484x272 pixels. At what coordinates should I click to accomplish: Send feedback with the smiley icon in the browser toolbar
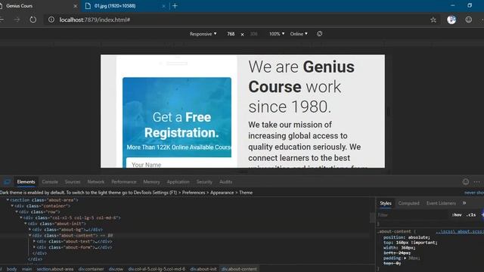coord(469,20)
